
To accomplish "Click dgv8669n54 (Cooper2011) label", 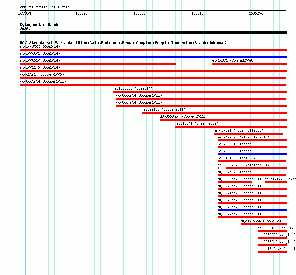I will click(x=240, y=179).
